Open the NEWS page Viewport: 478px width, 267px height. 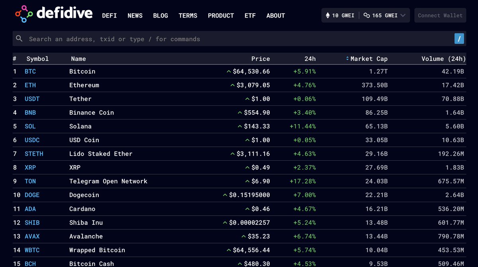135,16
